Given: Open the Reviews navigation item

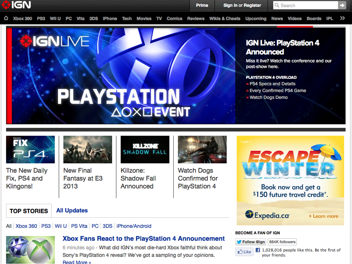Looking at the screenshot, I should tap(196, 18).
